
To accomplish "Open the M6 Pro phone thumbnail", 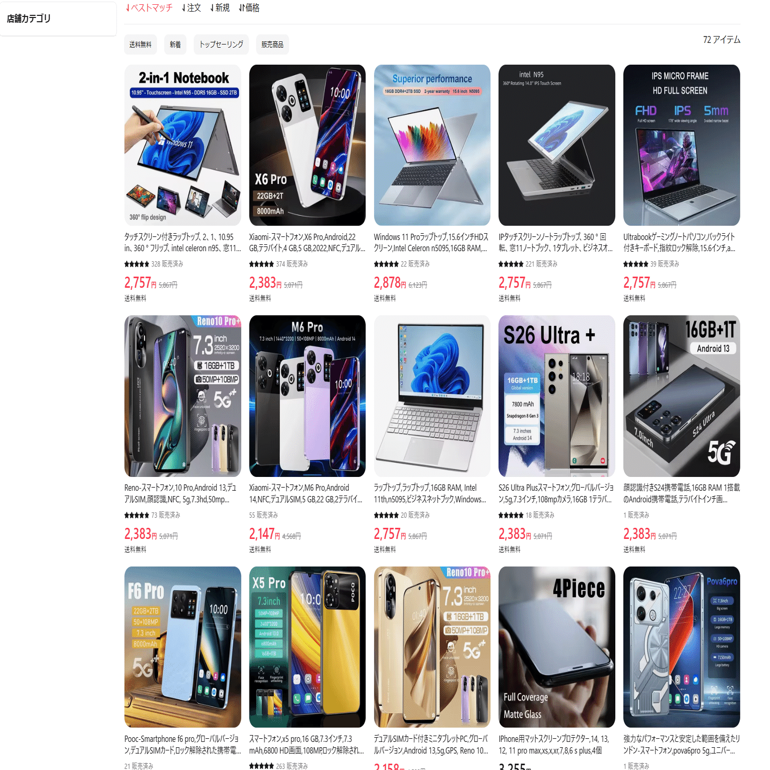I will tap(307, 396).
